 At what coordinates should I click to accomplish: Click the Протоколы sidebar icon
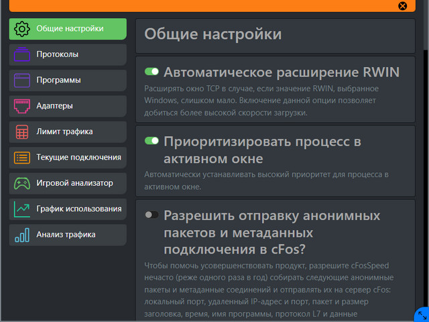point(22,54)
